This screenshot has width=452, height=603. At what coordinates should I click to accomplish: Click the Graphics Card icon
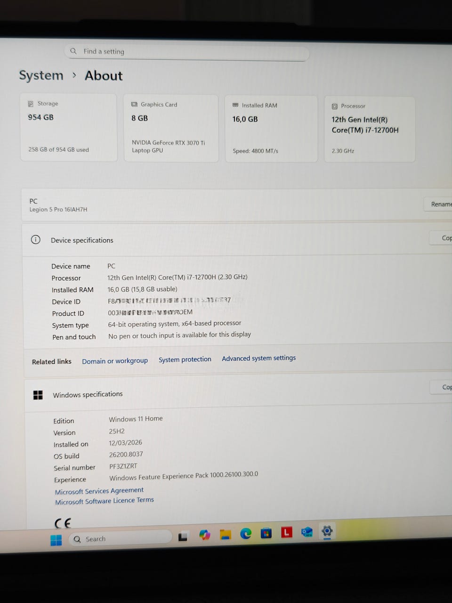134,104
